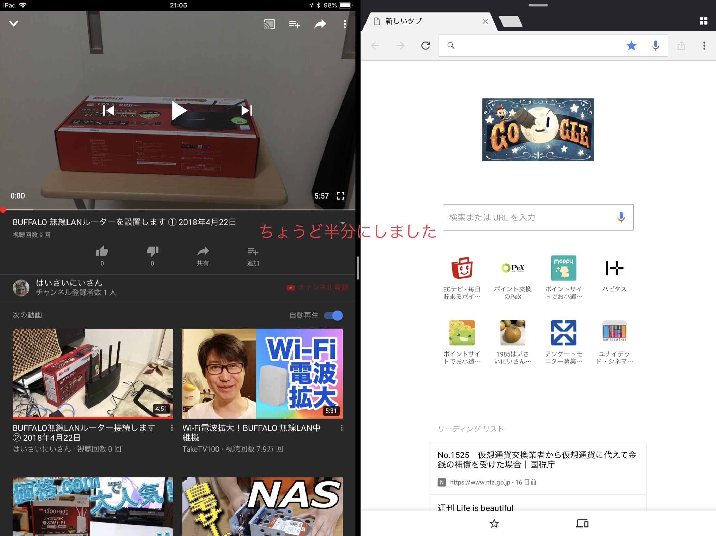Open ECナビ shortcut tile
The height and width of the screenshot is (536, 716).
click(x=462, y=278)
